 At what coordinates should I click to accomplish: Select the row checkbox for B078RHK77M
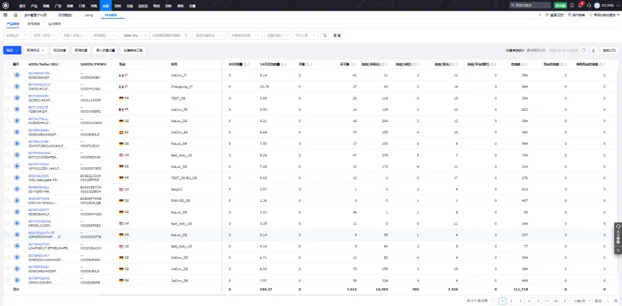click(x=7, y=75)
